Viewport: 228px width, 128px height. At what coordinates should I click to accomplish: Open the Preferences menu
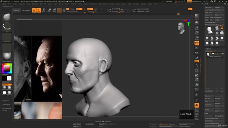point(93,4)
